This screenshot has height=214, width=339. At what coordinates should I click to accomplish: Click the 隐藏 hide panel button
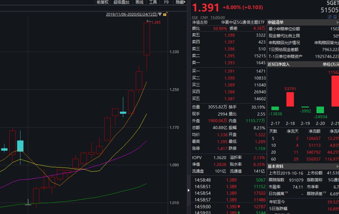(x=180, y=2)
